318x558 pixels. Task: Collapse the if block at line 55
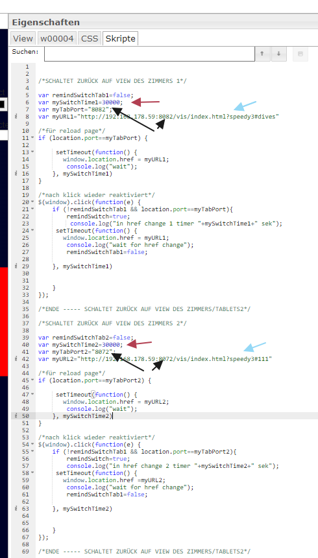(33, 452)
